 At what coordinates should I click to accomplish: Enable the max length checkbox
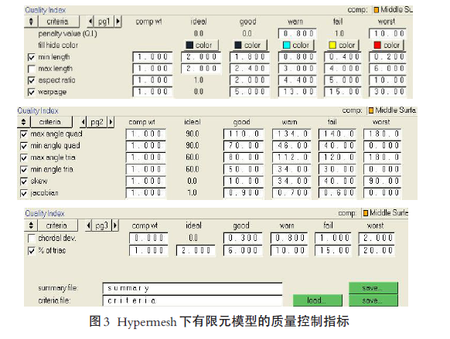(31, 69)
